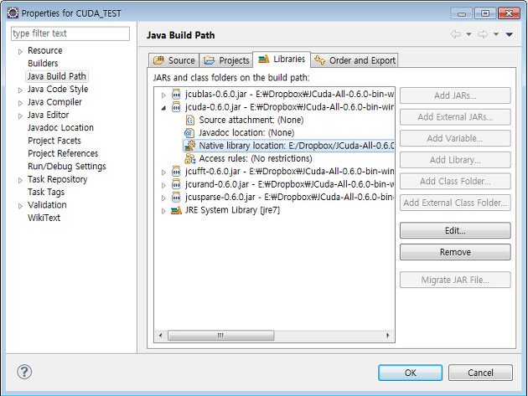Open the dialog help question-mark icon
This screenshot has height=396, width=528.
click(24, 372)
